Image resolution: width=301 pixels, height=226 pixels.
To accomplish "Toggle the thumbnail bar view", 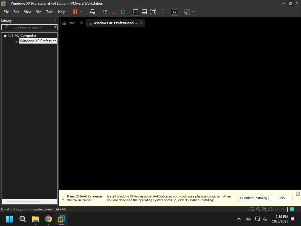I will 144,12.
